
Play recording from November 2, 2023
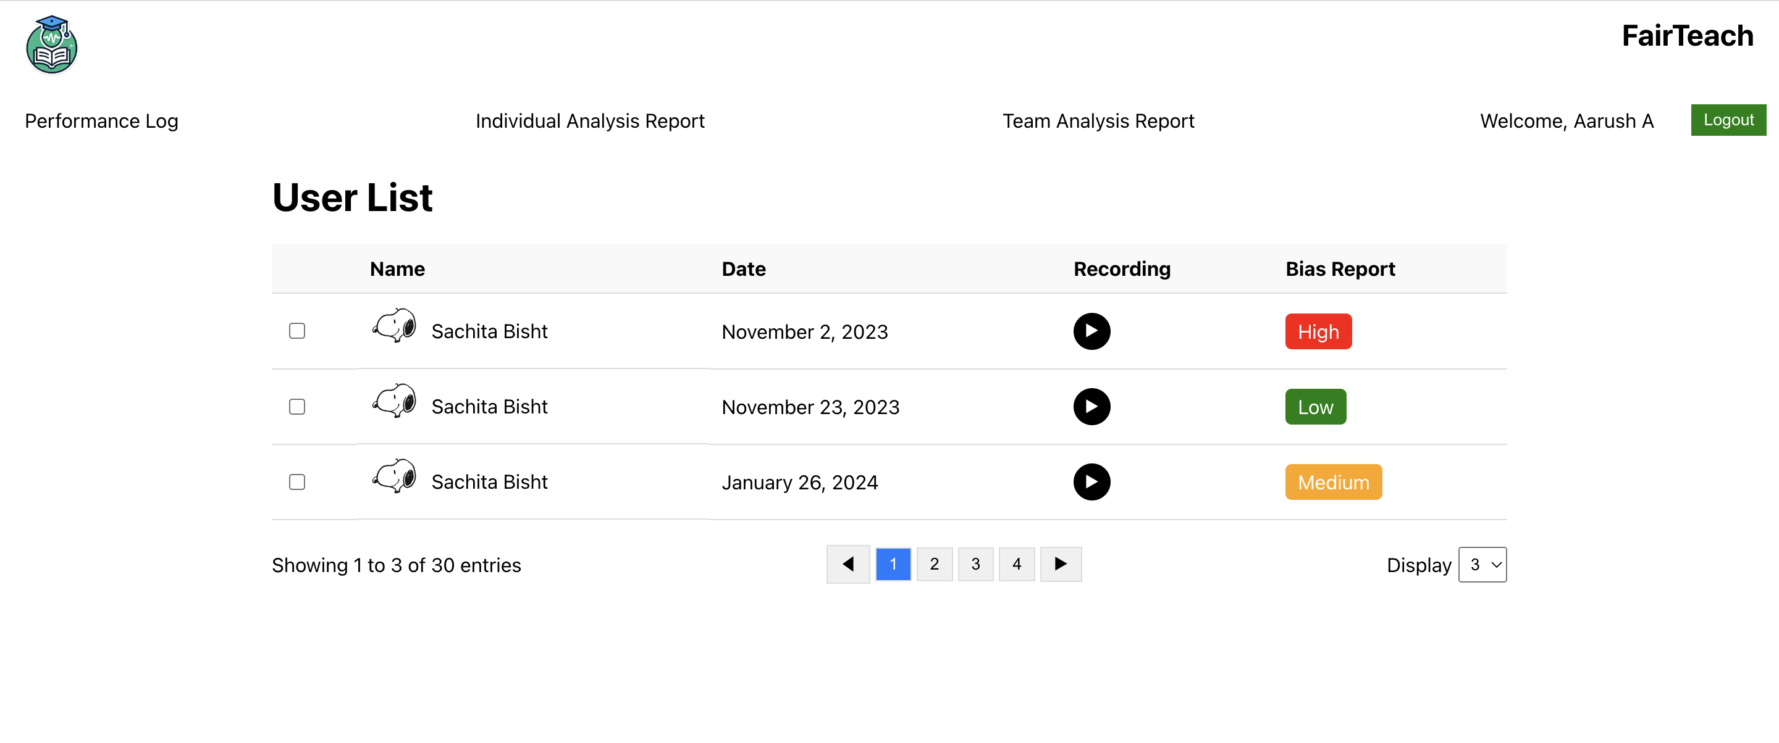(x=1091, y=332)
